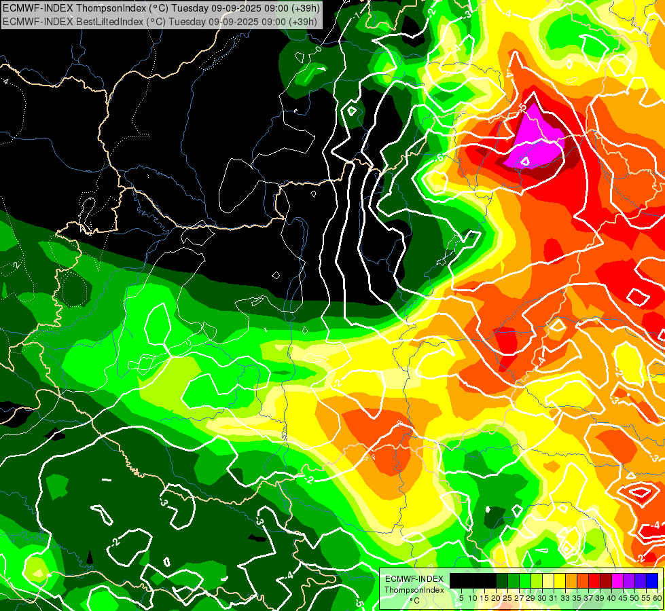Click the '°C' unit label in the legend
Image resolution: width=665 pixels, height=611 pixels.
coord(415,600)
